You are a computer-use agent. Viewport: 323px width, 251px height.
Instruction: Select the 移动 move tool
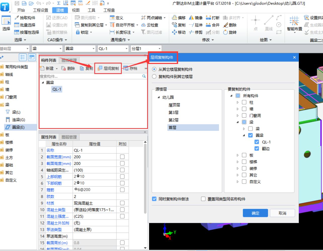coord(179,32)
